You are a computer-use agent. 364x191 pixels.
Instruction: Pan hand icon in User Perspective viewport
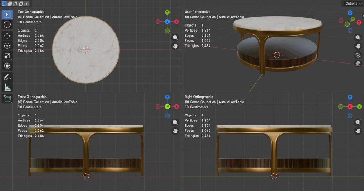tap(358, 46)
